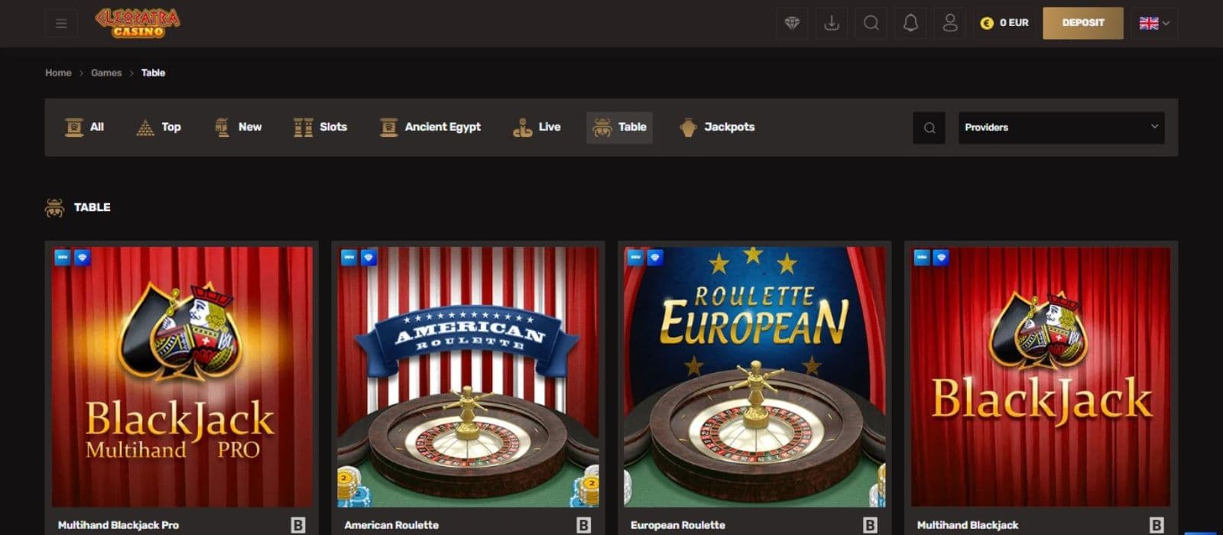Select the New category
Image resolution: width=1223 pixels, height=535 pixels.
238,127
